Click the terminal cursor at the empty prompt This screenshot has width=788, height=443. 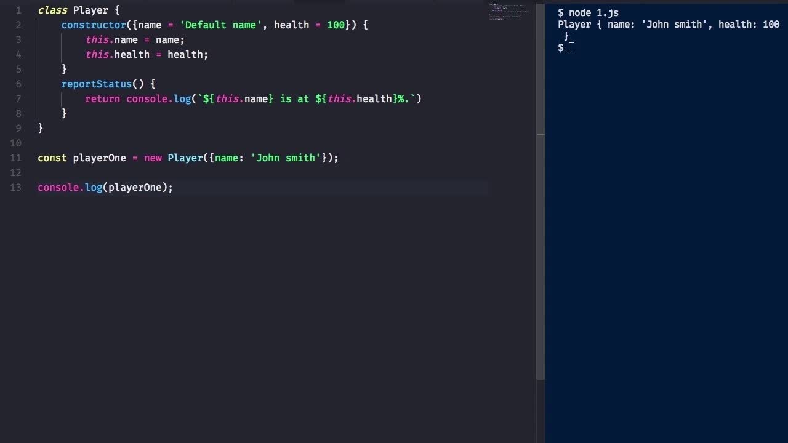(571, 49)
